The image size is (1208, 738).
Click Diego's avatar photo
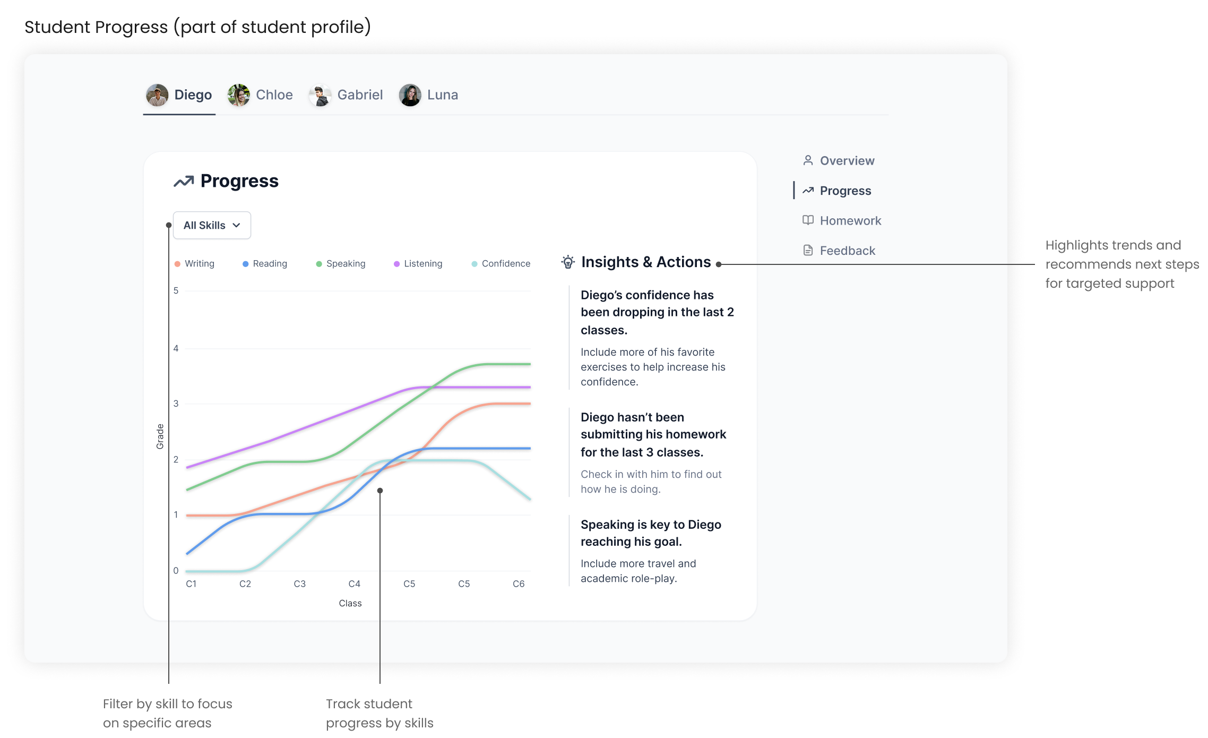pos(157,95)
